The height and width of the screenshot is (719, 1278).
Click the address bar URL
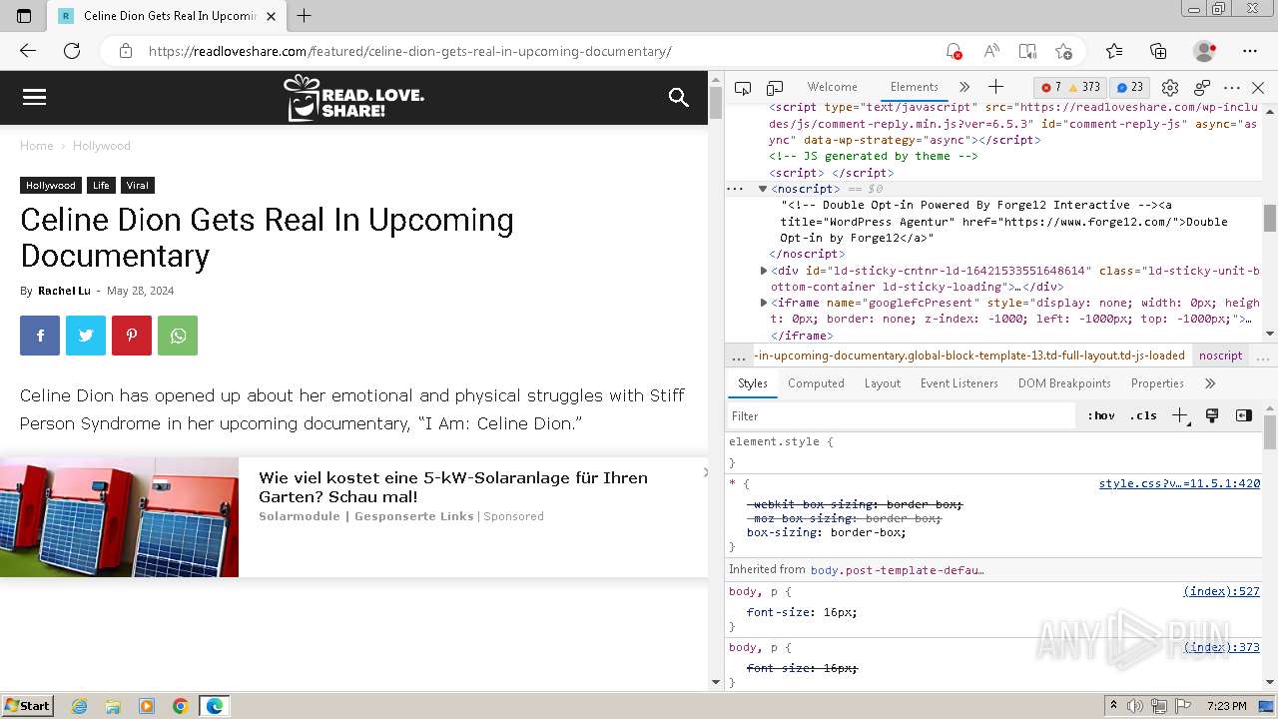pyautogui.click(x=409, y=51)
